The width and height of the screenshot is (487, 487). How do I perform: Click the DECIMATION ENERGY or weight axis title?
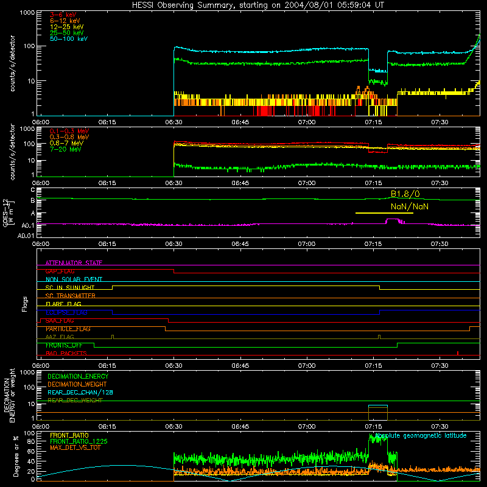[x=9, y=395]
